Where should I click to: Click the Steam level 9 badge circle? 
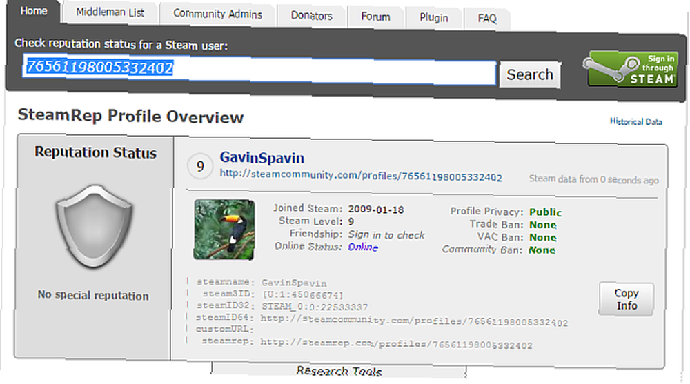coord(200,166)
